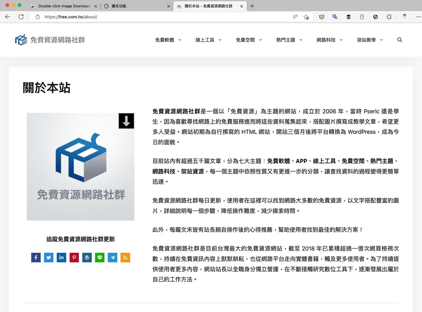Screen dimensions: 422x312
Task: Open the 免費空間 navigation item
Action: pos(245,40)
